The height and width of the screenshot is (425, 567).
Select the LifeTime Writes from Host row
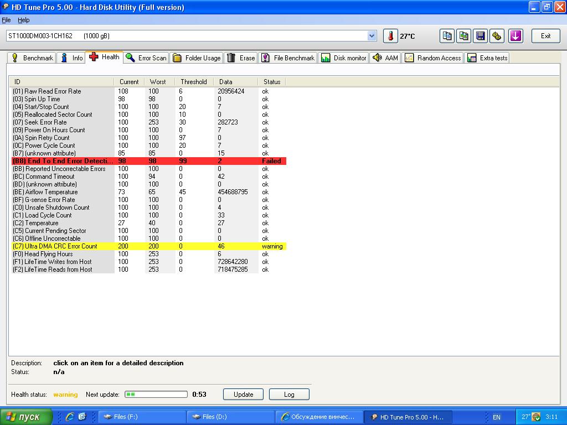[x=148, y=262]
